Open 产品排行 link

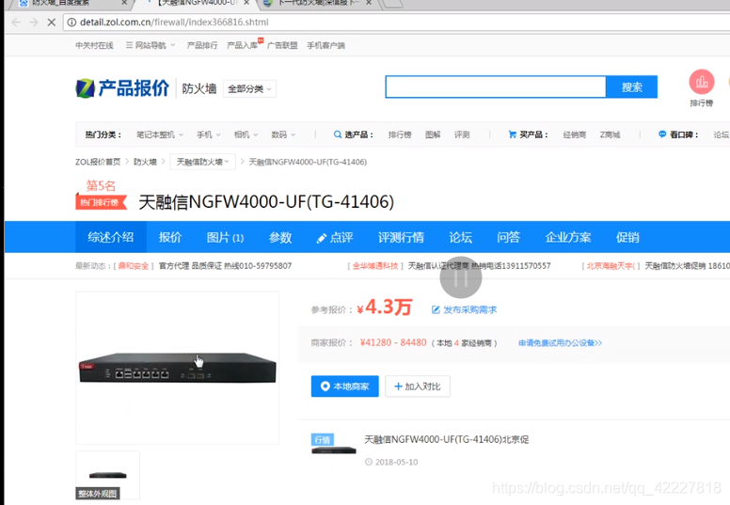tap(202, 45)
